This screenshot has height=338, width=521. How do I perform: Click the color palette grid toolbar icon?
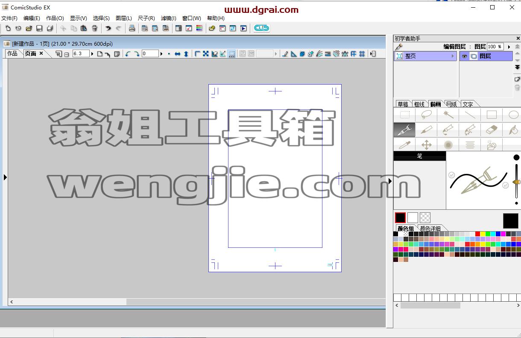tap(199, 28)
